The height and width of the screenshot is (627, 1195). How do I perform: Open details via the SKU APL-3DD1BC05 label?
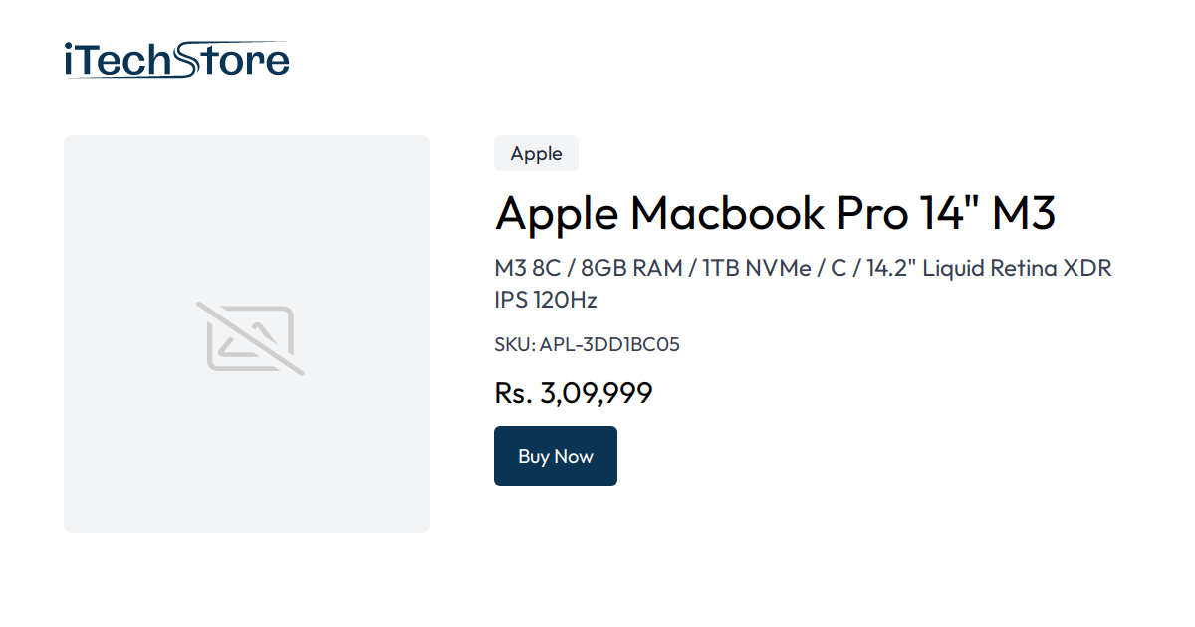click(x=588, y=344)
